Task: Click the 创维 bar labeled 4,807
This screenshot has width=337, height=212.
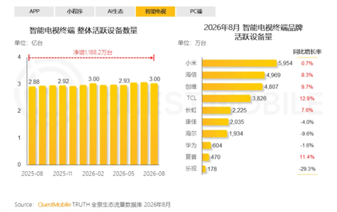Action: coord(232,87)
